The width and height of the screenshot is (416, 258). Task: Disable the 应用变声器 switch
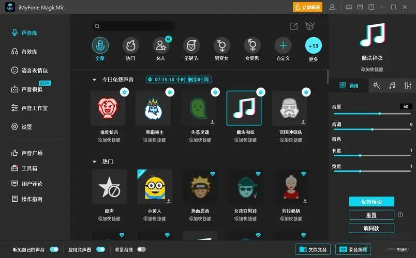click(100, 250)
